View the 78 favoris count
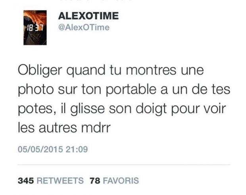246x195 pixels. coord(95,181)
